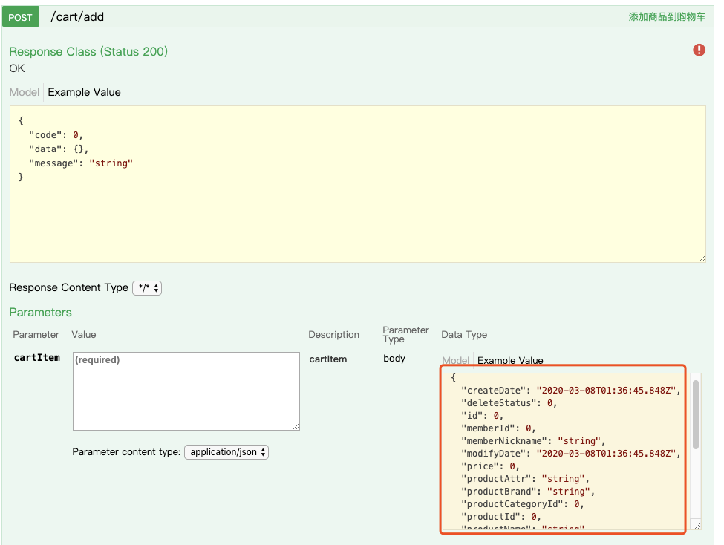The image size is (724, 545).
Task: Click the "code": 0 line in response
Action: click(56, 135)
